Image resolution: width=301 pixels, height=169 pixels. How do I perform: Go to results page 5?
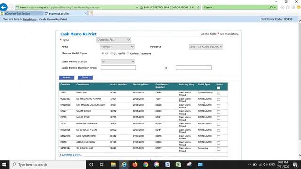pyautogui.click(x=68, y=155)
